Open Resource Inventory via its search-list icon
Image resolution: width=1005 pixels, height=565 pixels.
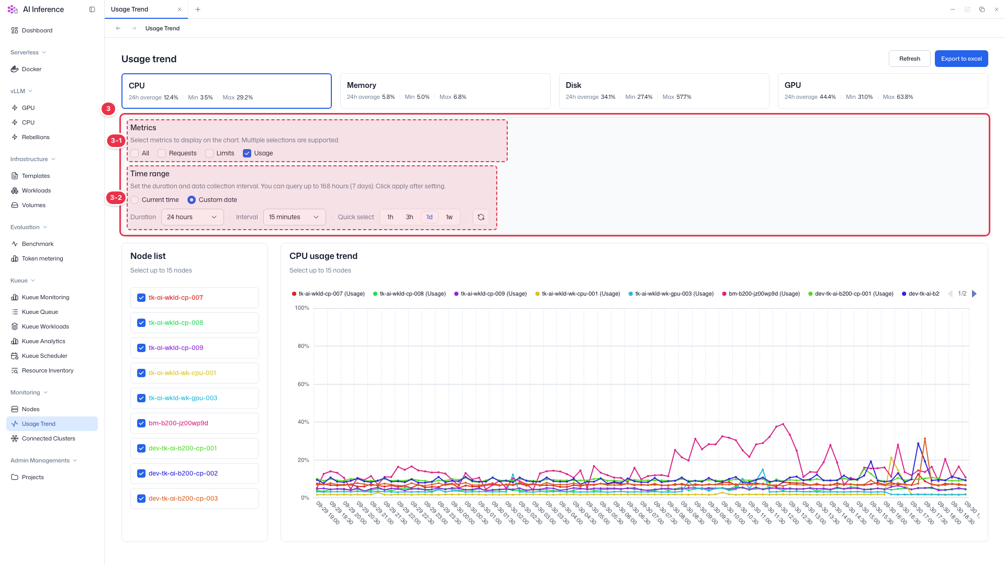(x=15, y=370)
